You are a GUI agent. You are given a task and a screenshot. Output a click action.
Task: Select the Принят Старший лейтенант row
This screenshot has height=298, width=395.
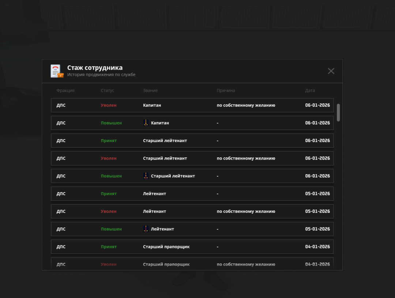click(192, 141)
